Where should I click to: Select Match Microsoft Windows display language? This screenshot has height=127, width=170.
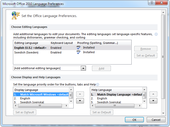41,94
